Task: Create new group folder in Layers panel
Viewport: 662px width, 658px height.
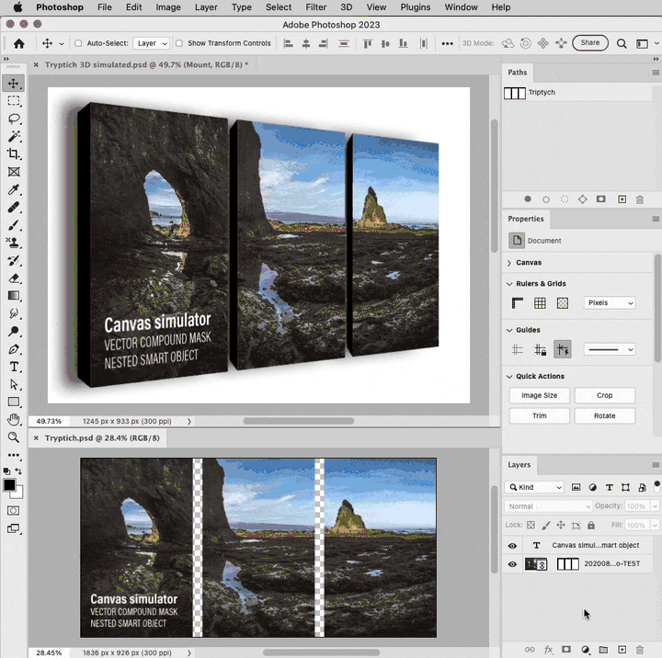Action: 603,650
